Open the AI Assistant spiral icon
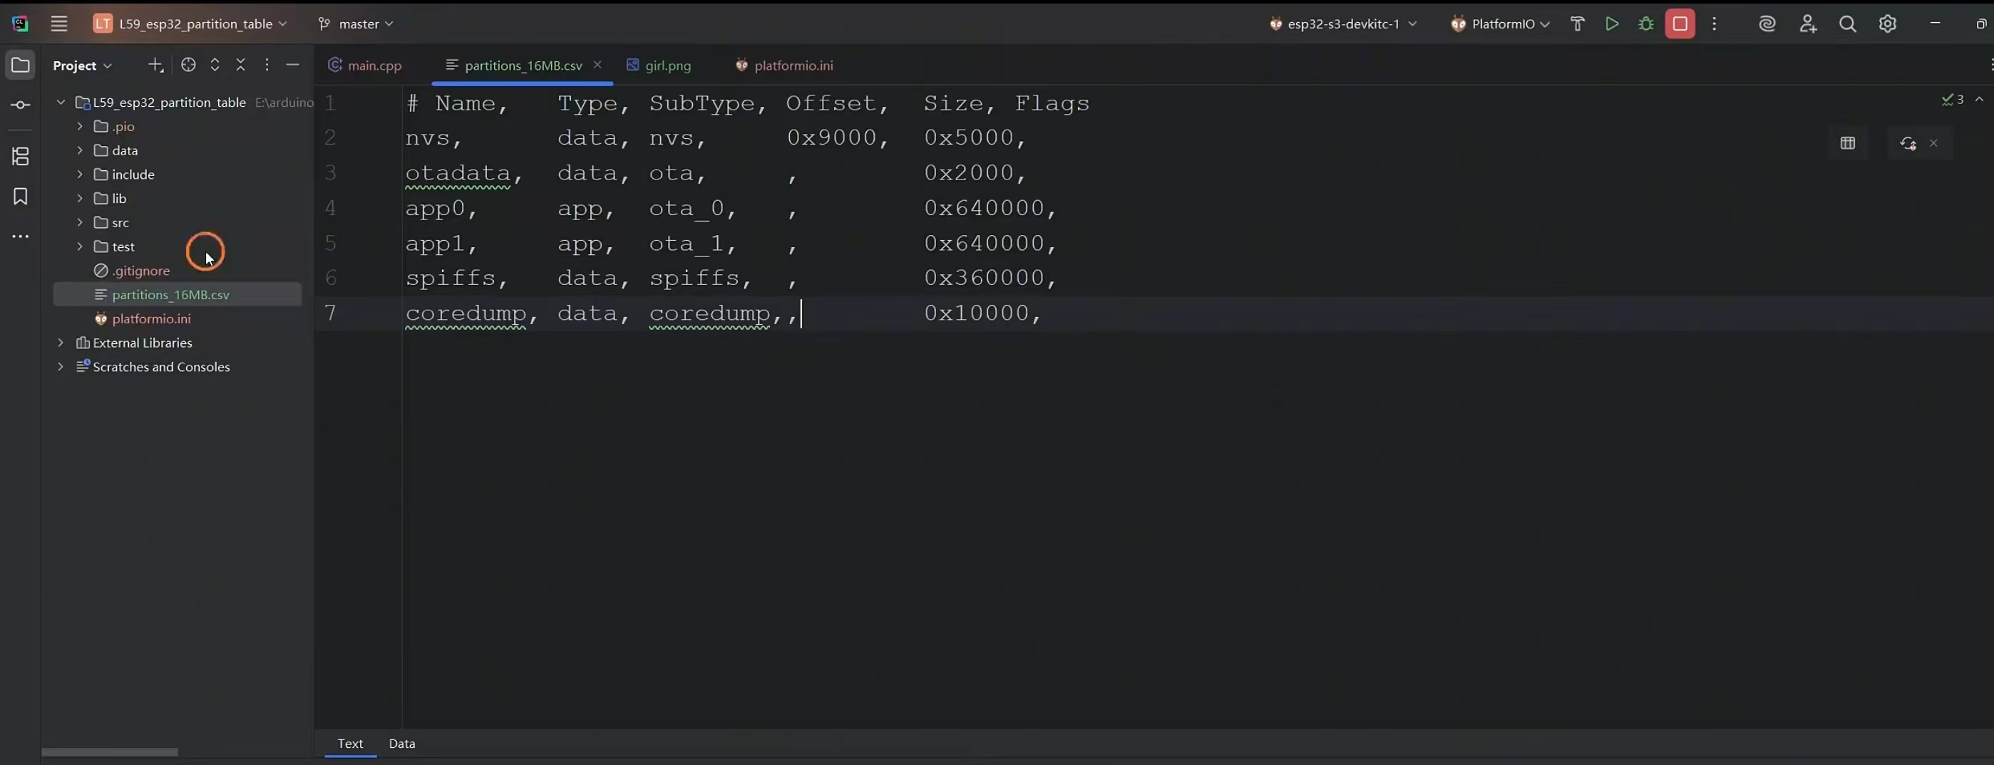The image size is (1994, 765). point(1767,24)
